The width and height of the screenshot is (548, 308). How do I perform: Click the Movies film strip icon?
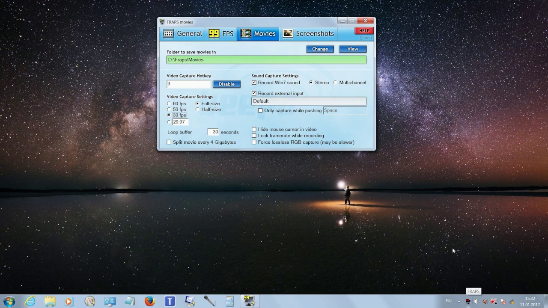pyautogui.click(x=246, y=34)
